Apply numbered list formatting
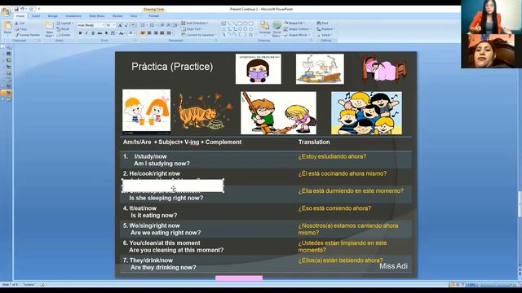522x293 pixels. [x=153, y=25]
